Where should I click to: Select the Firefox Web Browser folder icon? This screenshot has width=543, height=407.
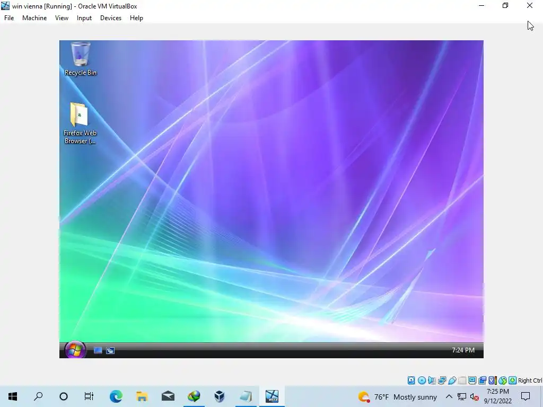[81, 123]
